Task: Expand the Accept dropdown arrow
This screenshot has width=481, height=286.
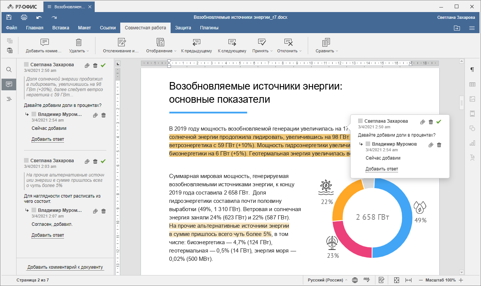Action: point(271,51)
